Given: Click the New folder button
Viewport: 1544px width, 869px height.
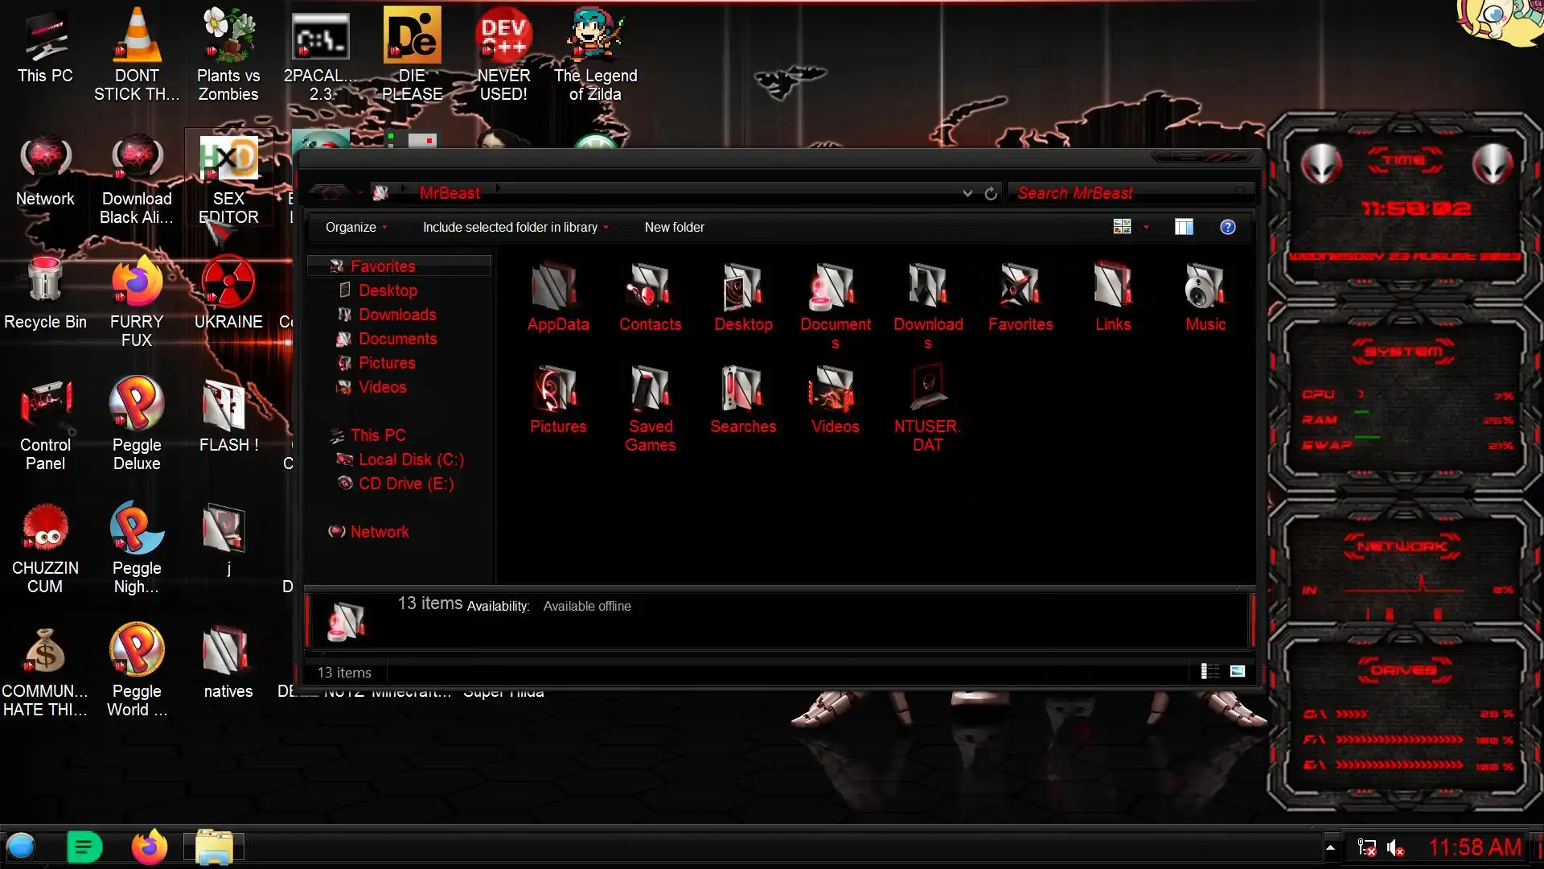Looking at the screenshot, I should click(x=674, y=227).
